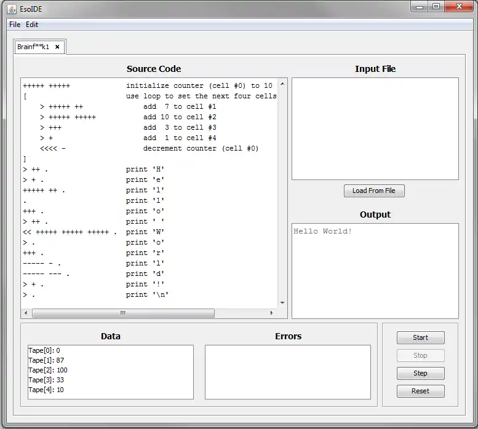Open the File menu
Image resolution: width=478 pixels, height=429 pixels.
(x=15, y=25)
